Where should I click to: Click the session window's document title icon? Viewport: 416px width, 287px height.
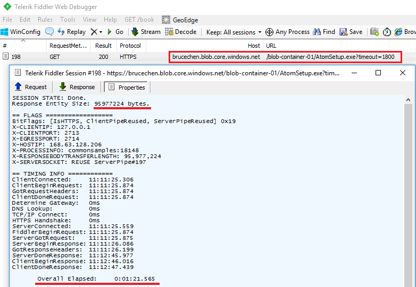(x=18, y=73)
